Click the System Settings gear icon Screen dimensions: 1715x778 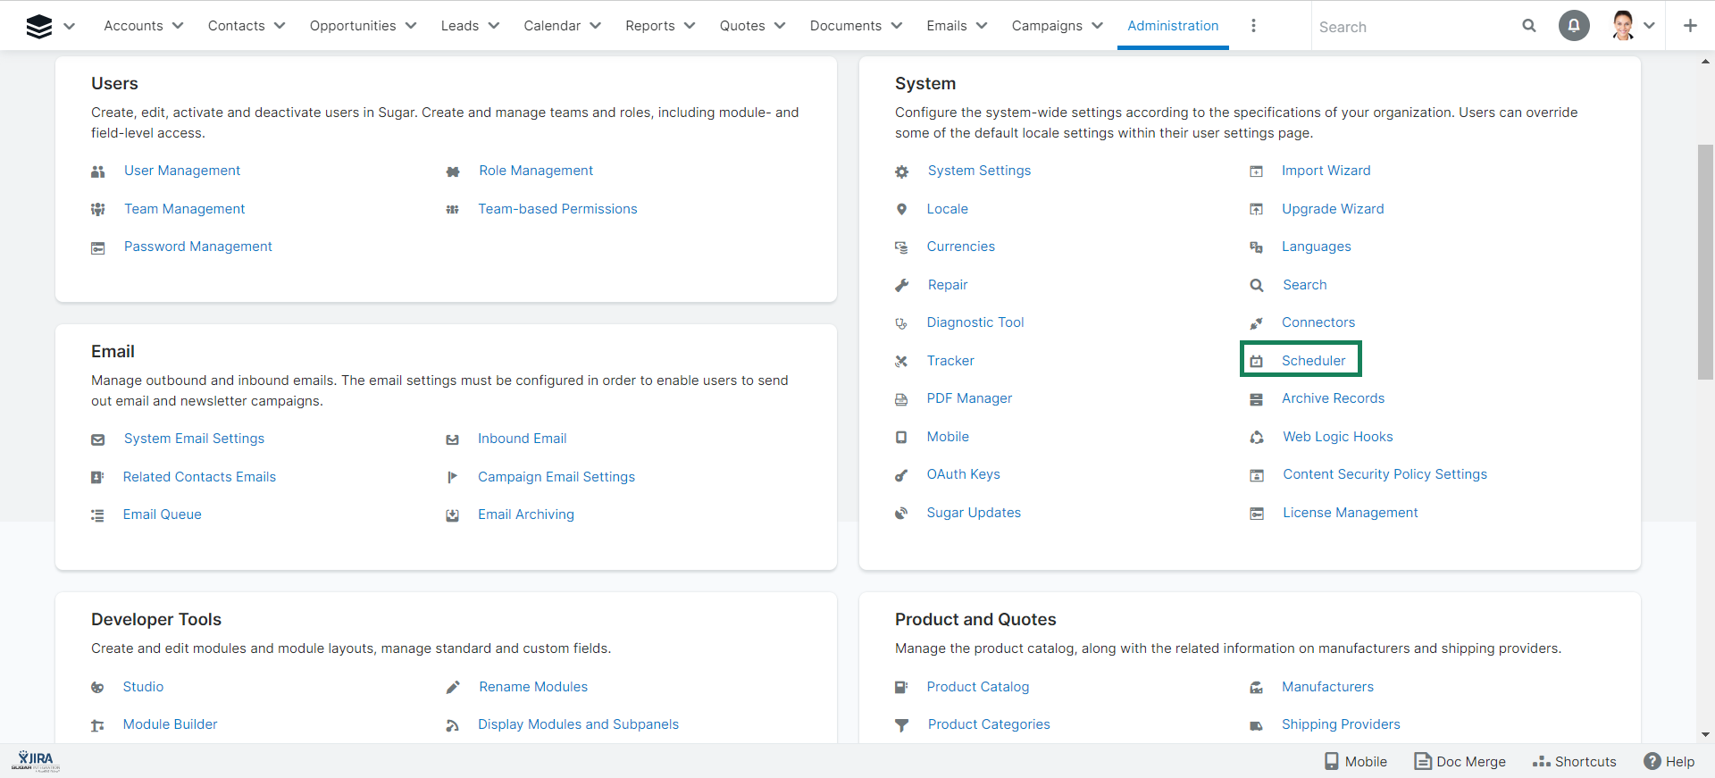(x=902, y=171)
